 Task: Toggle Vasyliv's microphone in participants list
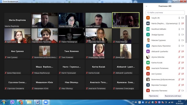coord(179,18)
